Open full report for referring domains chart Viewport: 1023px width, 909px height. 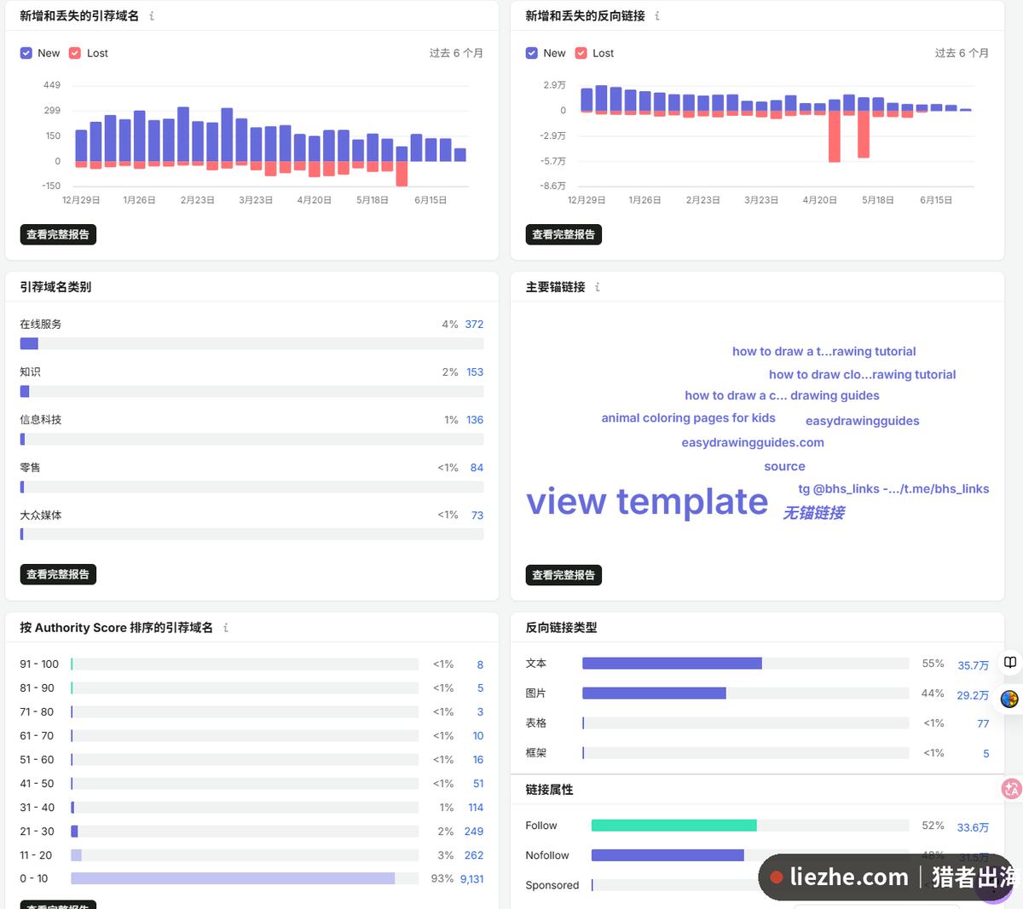(58, 234)
